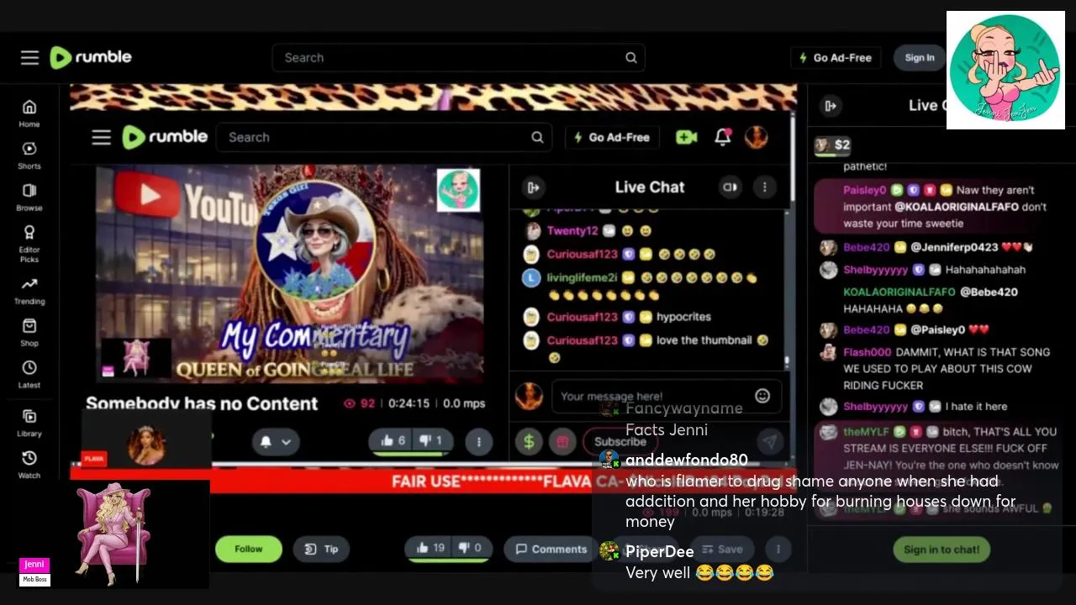The height and width of the screenshot is (605, 1076).
Task: Click Flash000 username in chat
Action: point(867,352)
